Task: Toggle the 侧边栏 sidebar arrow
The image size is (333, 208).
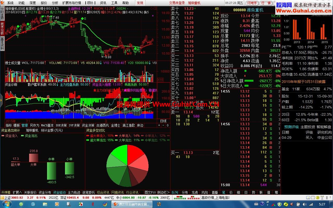Action: pos(163,192)
